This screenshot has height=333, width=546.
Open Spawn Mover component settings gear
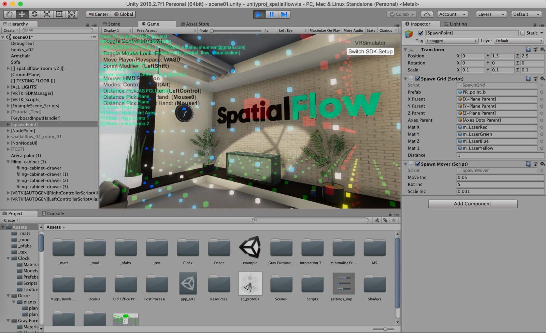pyautogui.click(x=542, y=164)
